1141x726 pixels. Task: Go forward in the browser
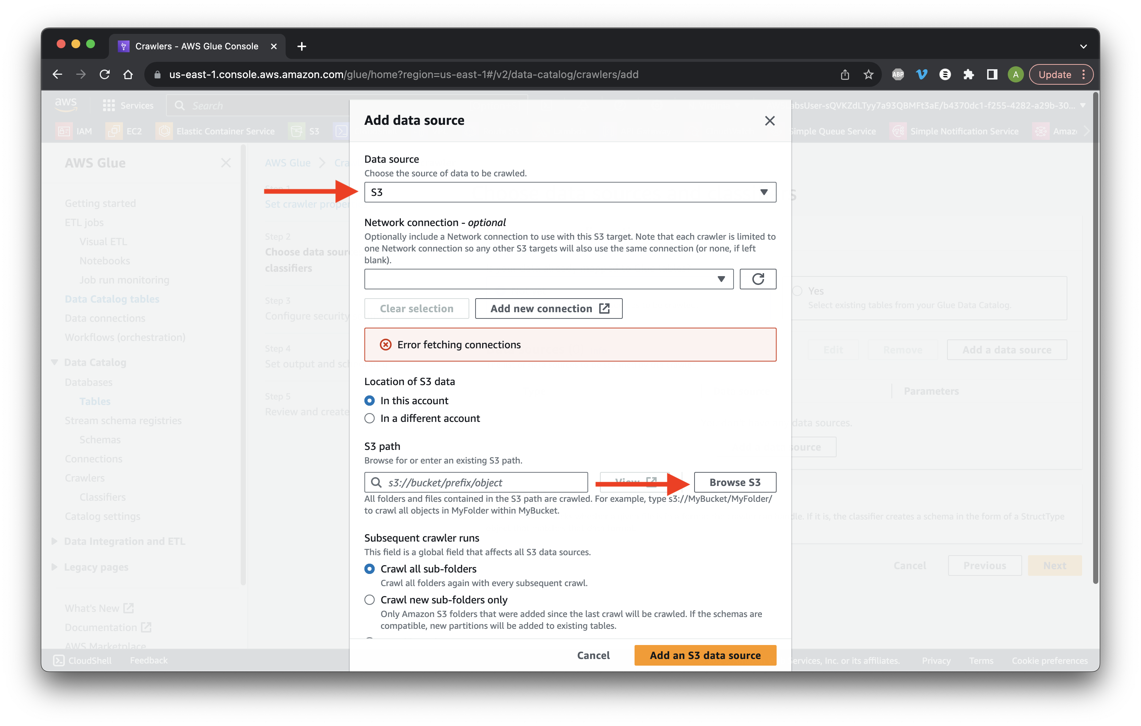(81, 74)
